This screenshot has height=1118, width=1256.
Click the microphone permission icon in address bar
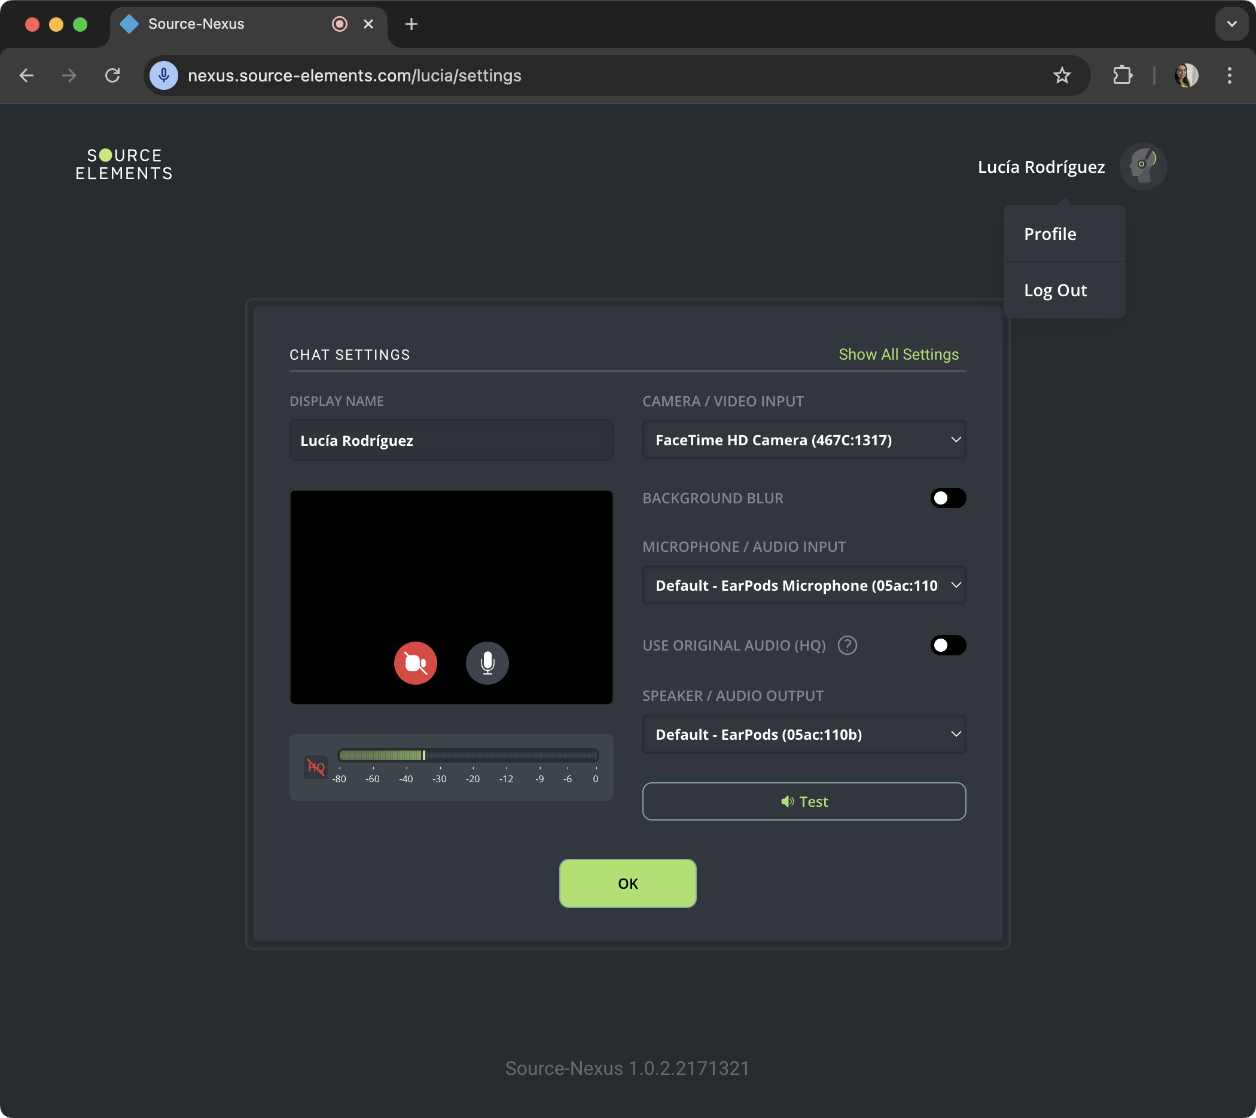click(x=164, y=75)
